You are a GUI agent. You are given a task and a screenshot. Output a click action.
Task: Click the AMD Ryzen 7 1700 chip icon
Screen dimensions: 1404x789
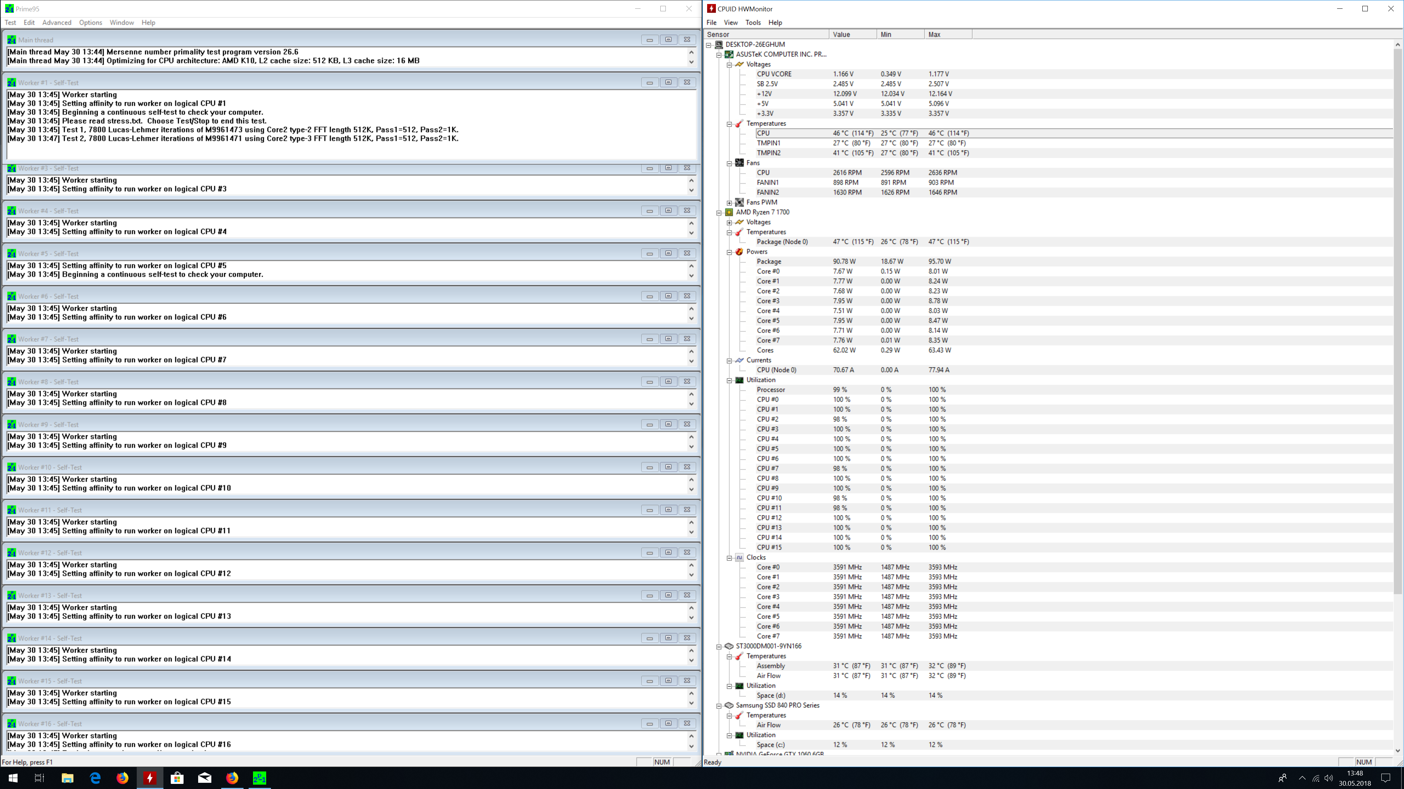click(729, 212)
